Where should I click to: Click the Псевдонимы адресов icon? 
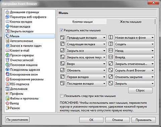[7, 70]
